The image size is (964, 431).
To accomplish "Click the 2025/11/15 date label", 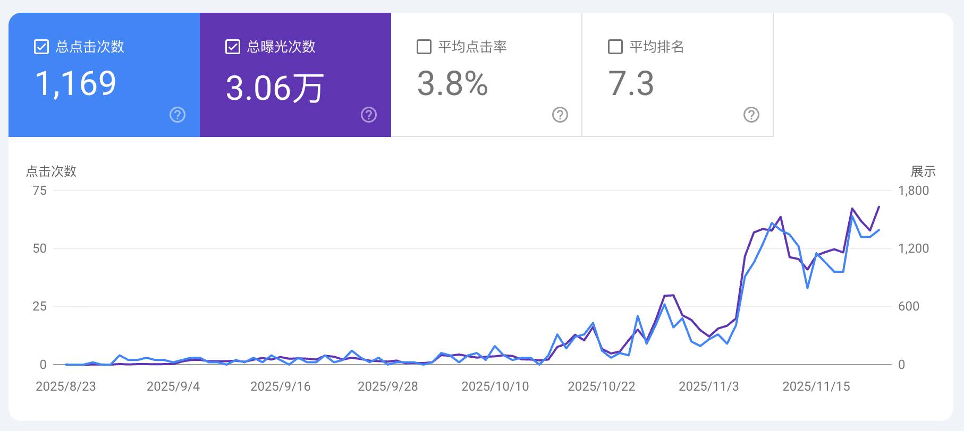I will 816,386.
